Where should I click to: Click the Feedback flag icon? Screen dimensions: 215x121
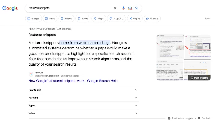click(199, 118)
